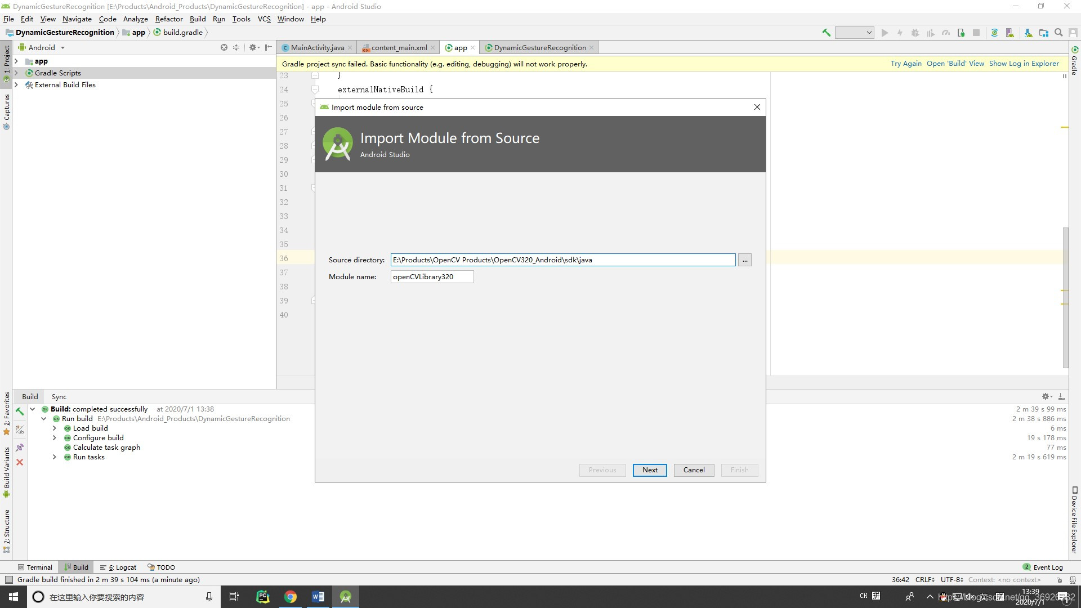Open the Refactor menu

tap(169, 19)
